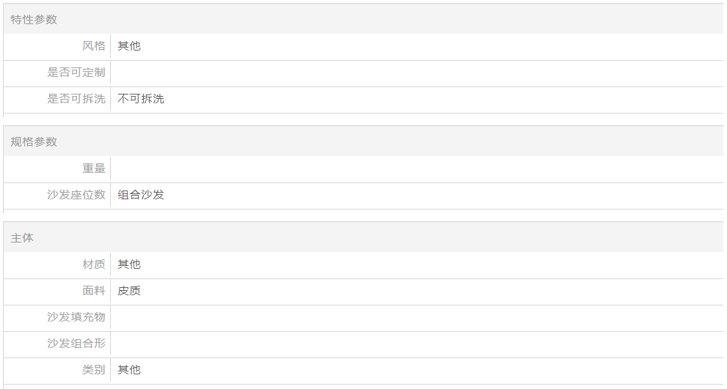The height and width of the screenshot is (389, 727).
Task: Click the 沙发填充物 label
Action: (x=76, y=316)
